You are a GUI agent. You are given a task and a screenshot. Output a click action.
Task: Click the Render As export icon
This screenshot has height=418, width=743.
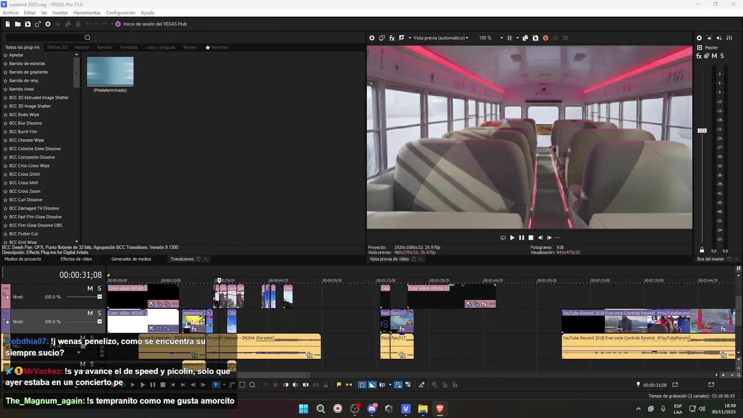pos(38,24)
